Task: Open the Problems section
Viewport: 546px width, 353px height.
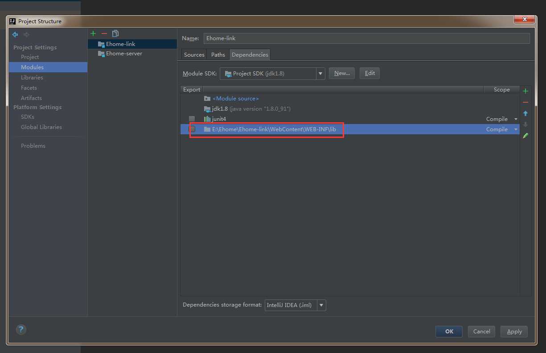Action: (33, 146)
